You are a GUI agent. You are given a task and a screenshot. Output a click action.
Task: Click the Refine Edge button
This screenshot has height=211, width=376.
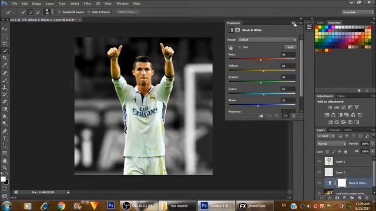click(127, 12)
